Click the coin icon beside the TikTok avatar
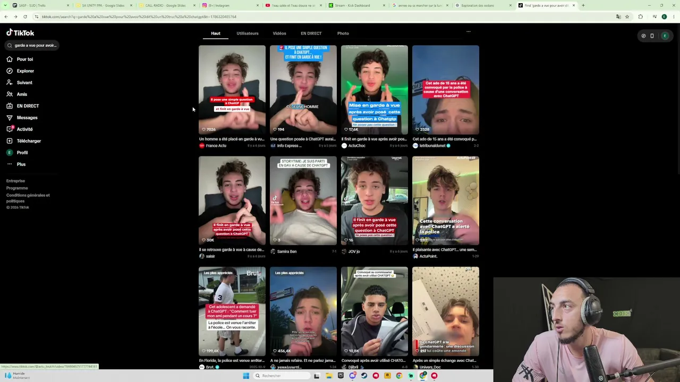 [643, 36]
